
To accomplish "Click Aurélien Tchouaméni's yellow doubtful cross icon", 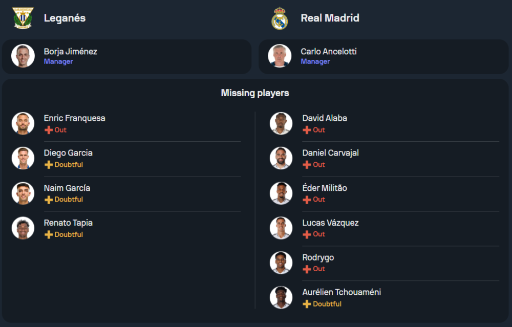I will pos(307,304).
